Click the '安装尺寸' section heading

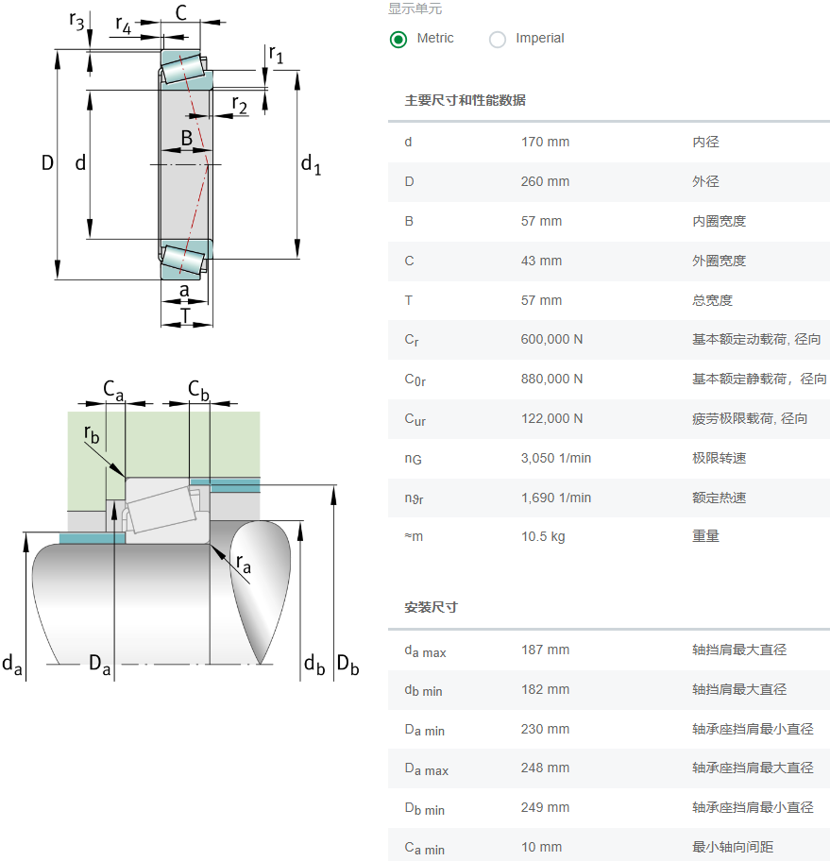tap(431, 607)
